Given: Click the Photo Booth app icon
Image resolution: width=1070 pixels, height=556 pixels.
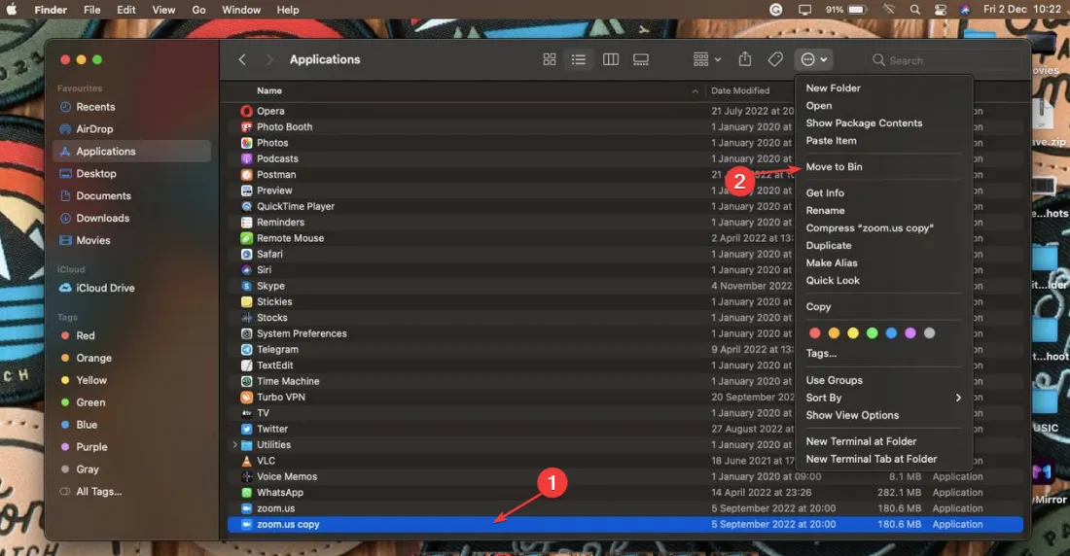Looking at the screenshot, I should point(246,127).
